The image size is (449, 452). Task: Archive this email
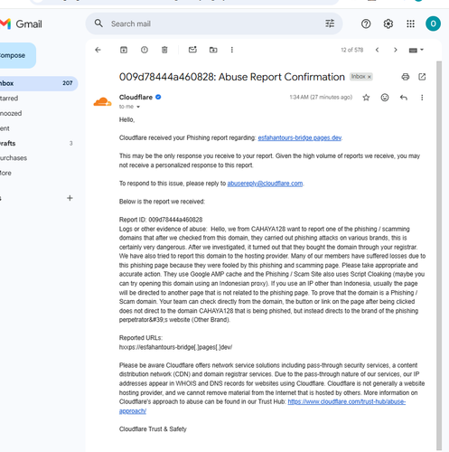(x=124, y=50)
